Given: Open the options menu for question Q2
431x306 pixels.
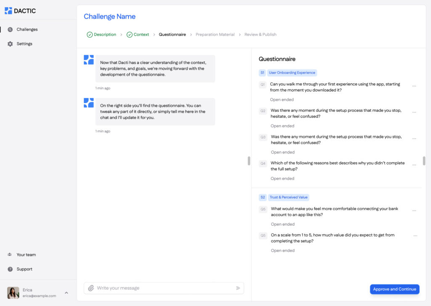Looking at the screenshot, I should click(415, 111).
